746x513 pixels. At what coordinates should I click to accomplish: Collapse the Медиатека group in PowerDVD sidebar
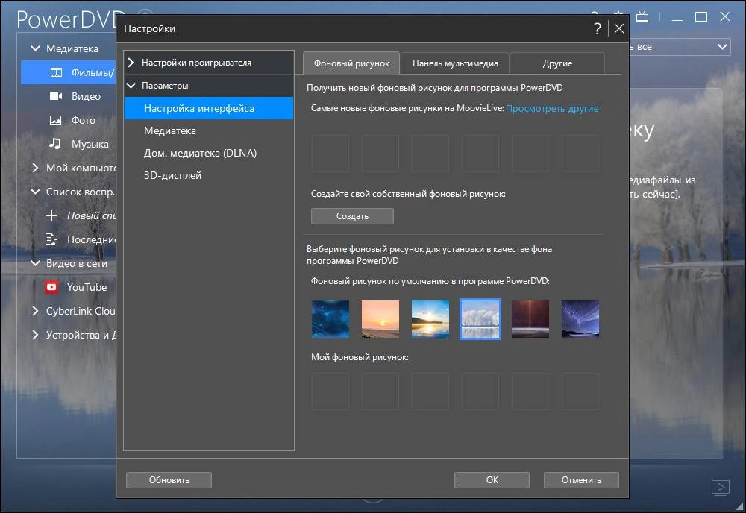click(35, 48)
